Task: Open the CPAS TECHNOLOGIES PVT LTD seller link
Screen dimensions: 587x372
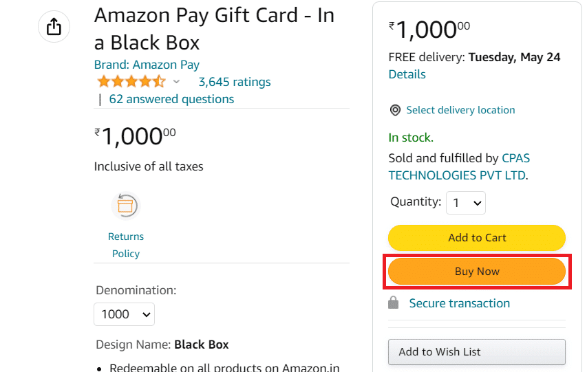Action: (459, 166)
